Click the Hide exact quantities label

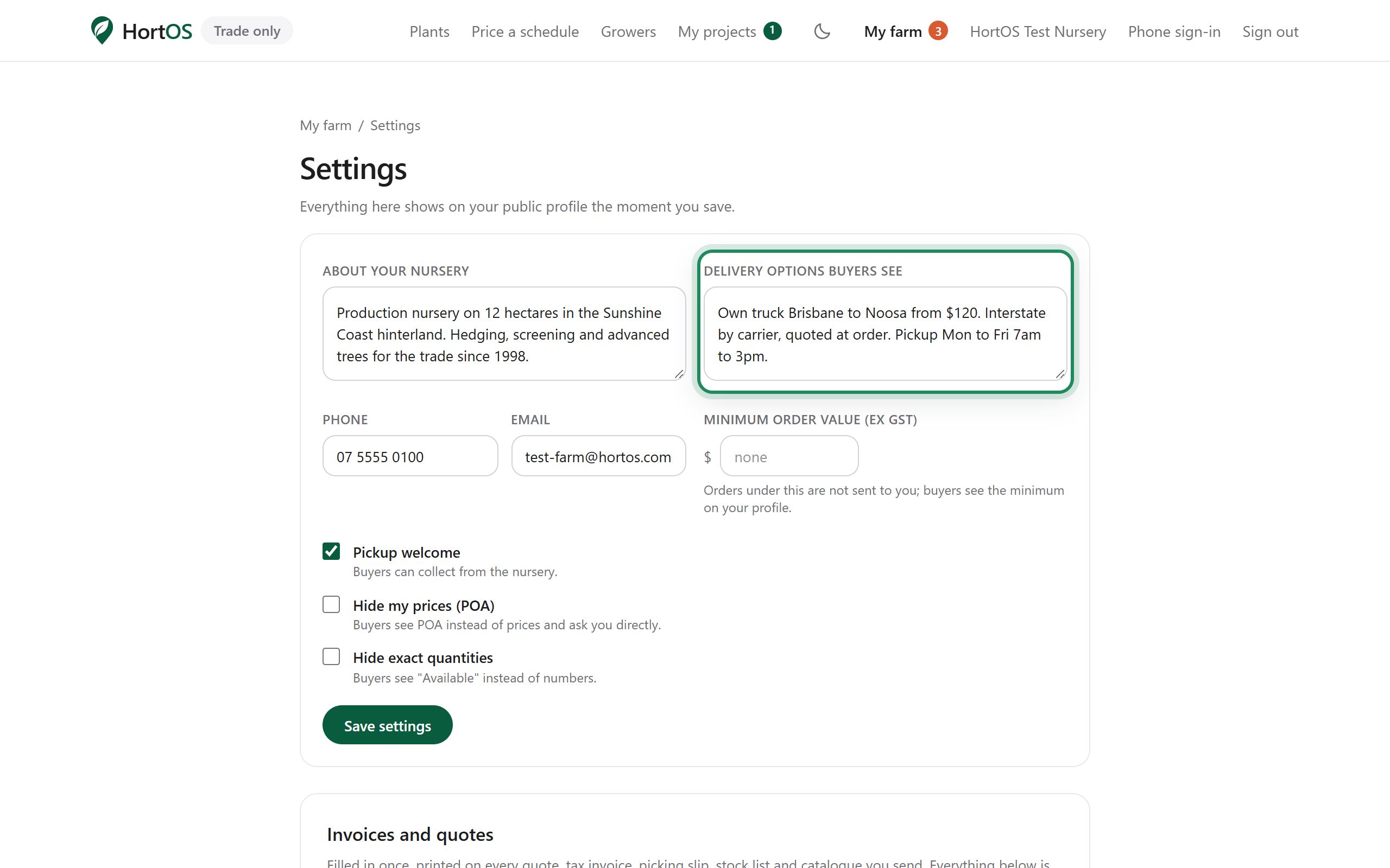423,658
